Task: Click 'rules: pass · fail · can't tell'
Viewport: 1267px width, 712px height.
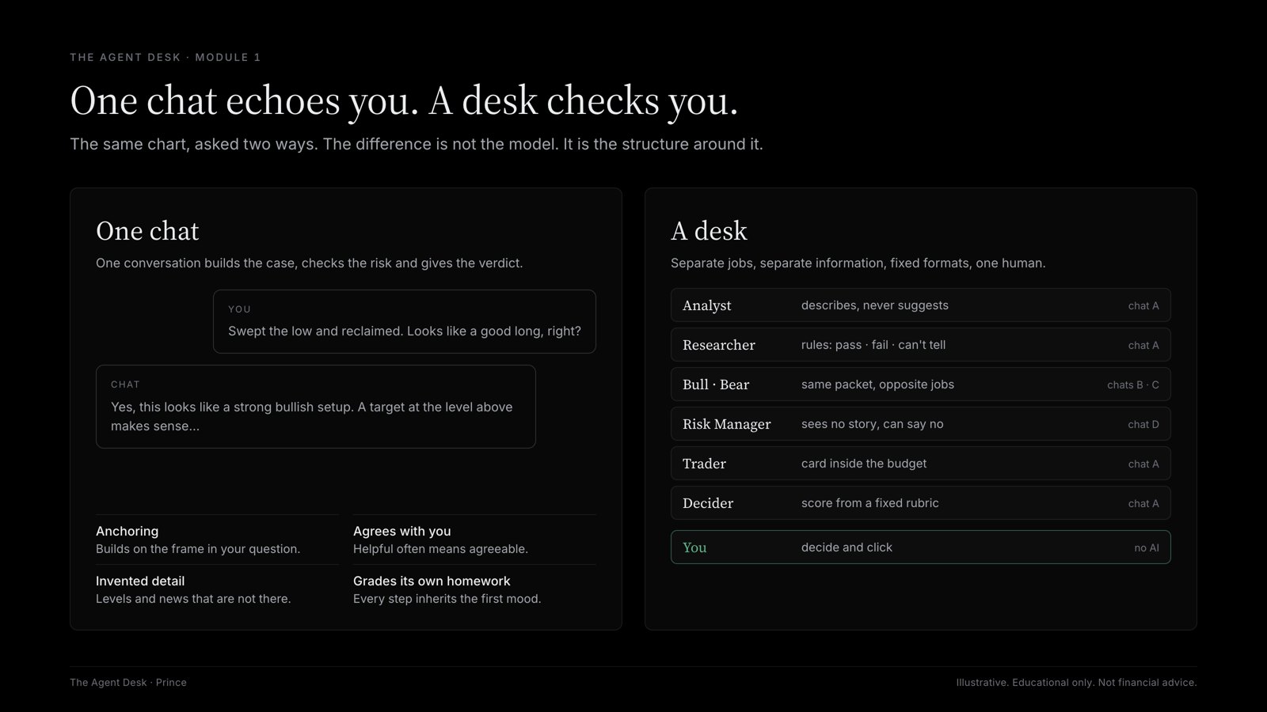Action: 873,345
